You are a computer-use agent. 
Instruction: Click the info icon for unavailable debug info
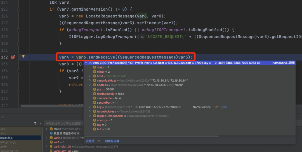[x=51, y=133]
